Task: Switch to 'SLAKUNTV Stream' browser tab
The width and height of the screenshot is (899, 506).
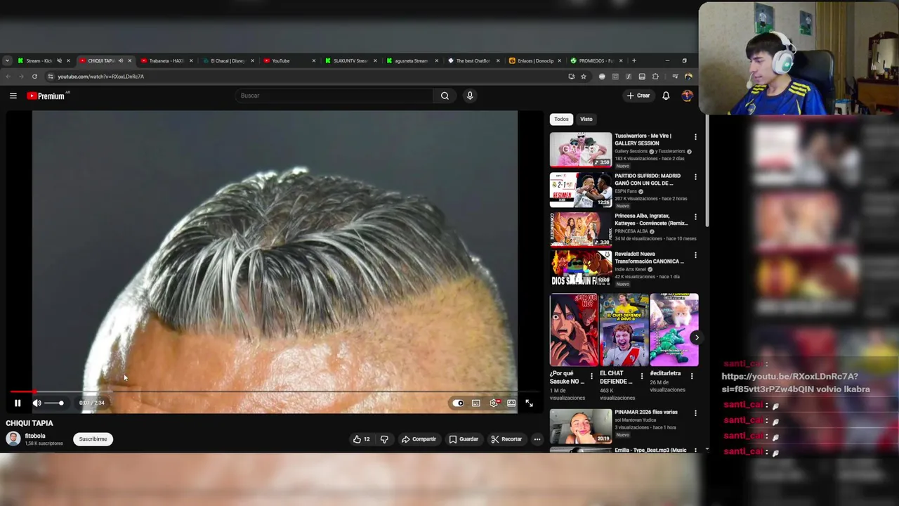Action: 349,60
